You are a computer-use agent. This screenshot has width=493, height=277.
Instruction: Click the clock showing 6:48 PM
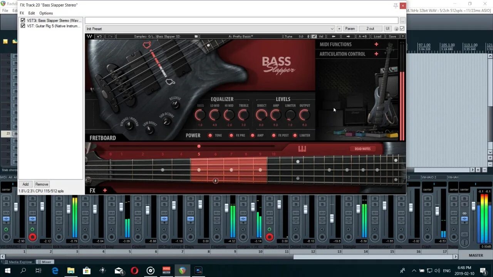[x=464, y=268]
